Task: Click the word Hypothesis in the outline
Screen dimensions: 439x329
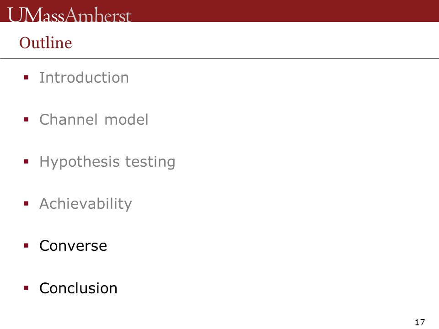Action: (x=80, y=162)
